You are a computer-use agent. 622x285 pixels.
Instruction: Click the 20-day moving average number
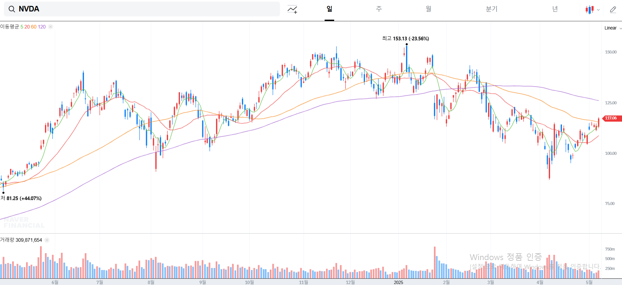click(x=27, y=27)
